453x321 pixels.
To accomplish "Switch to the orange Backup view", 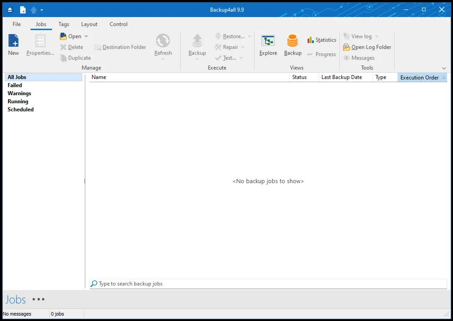I will [x=293, y=45].
